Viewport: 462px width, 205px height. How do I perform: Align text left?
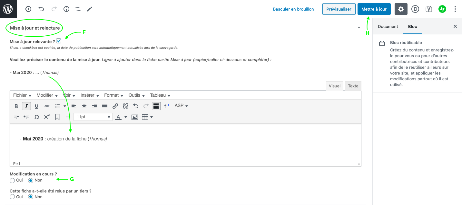[74, 106]
